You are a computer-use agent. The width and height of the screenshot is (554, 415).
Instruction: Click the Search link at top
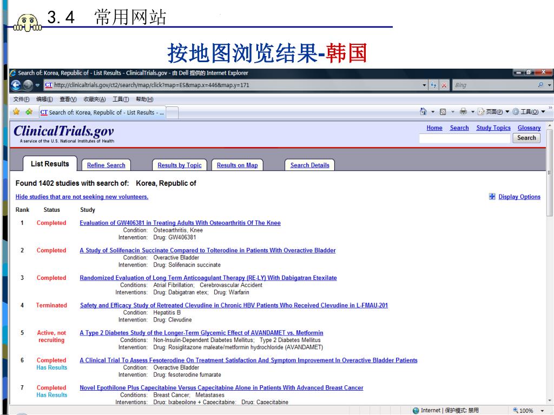pos(459,128)
